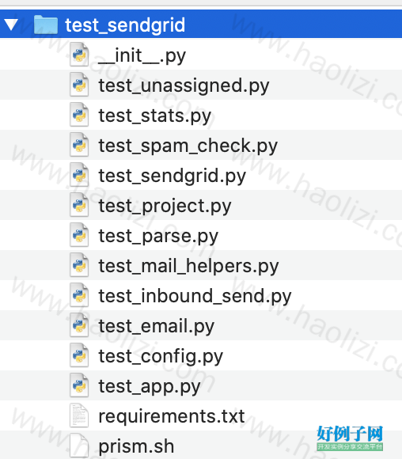Click the green Chinese logo watermark
402x459 pixels.
coord(350,438)
